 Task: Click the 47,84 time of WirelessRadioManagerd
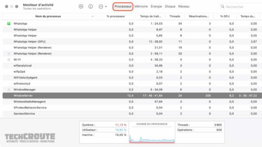[158, 102]
